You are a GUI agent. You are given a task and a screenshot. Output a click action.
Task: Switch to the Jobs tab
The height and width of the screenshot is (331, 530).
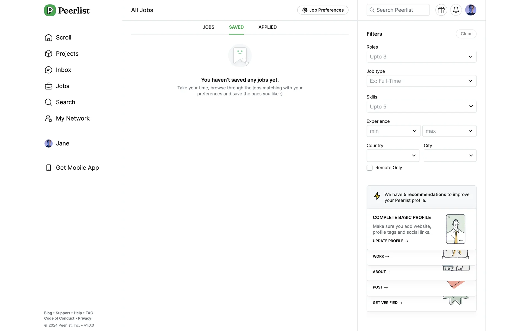[x=208, y=27]
